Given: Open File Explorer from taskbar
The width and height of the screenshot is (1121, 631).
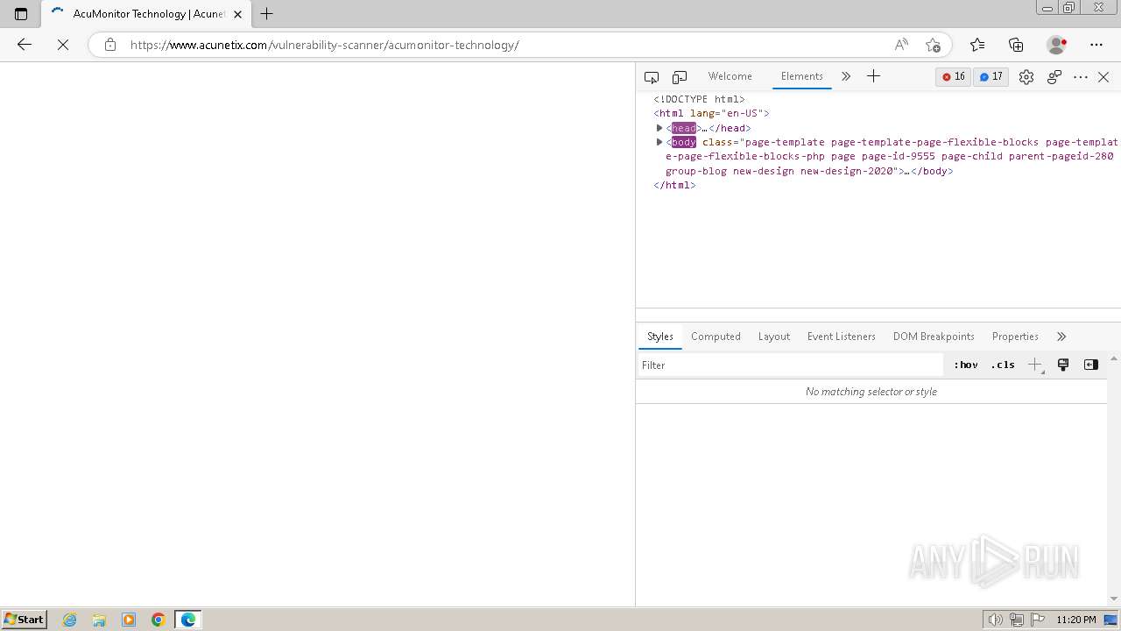Looking at the screenshot, I should (x=99, y=620).
